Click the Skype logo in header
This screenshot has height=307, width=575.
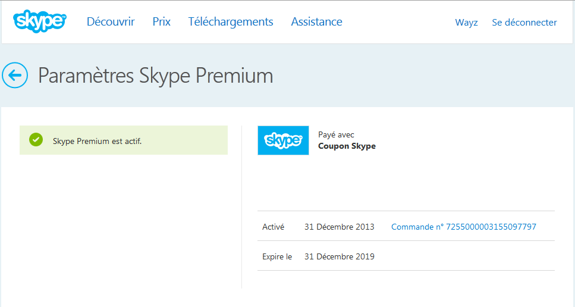[x=40, y=21]
